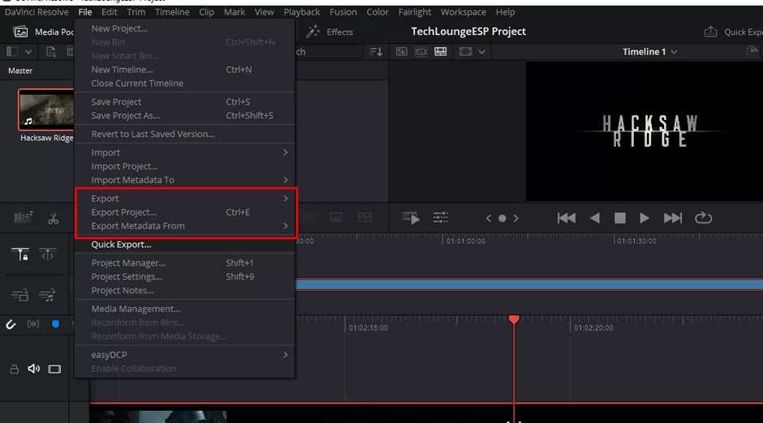Image resolution: width=763 pixels, height=423 pixels.
Task: Toggle the bin list sidebar icon
Action: 12,52
